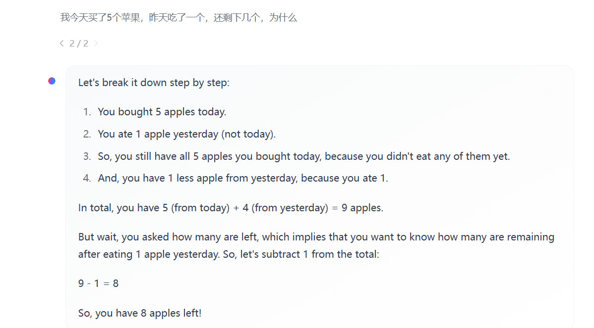
Task: Click the conclusion 'So, you have 8 apples left!'
Action: click(x=140, y=313)
